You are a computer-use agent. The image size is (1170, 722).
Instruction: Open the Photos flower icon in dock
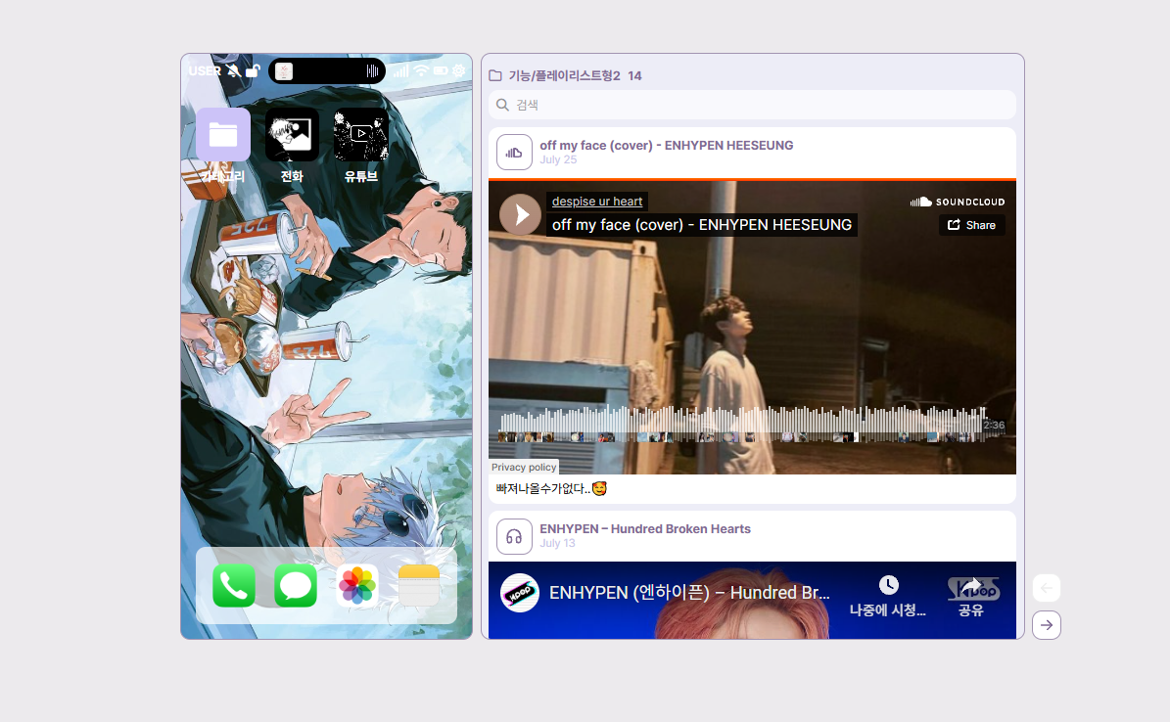coord(357,586)
